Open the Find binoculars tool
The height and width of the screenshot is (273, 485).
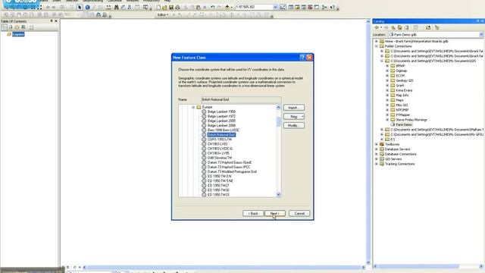pos(116,7)
